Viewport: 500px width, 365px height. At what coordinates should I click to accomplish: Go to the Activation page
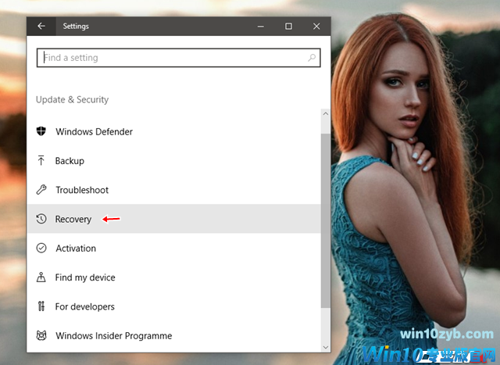(174, 249)
